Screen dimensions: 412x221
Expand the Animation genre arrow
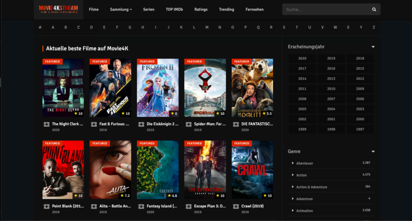(x=293, y=210)
